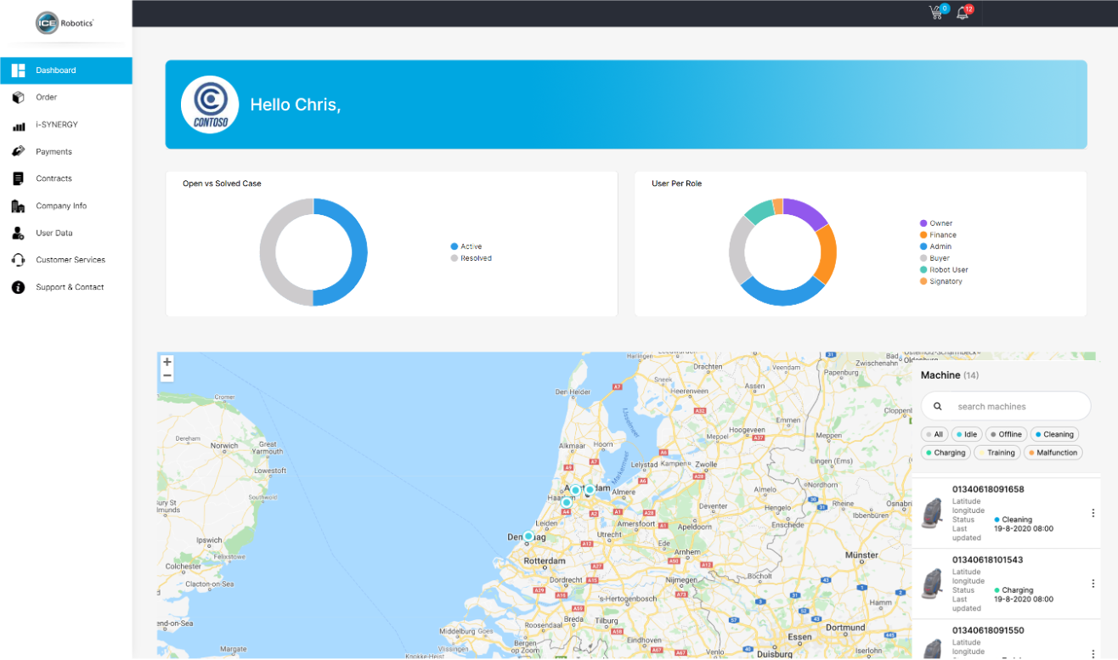Open options menu for machine 01340618101543
This screenshot has height=660, width=1118.
tap(1093, 584)
